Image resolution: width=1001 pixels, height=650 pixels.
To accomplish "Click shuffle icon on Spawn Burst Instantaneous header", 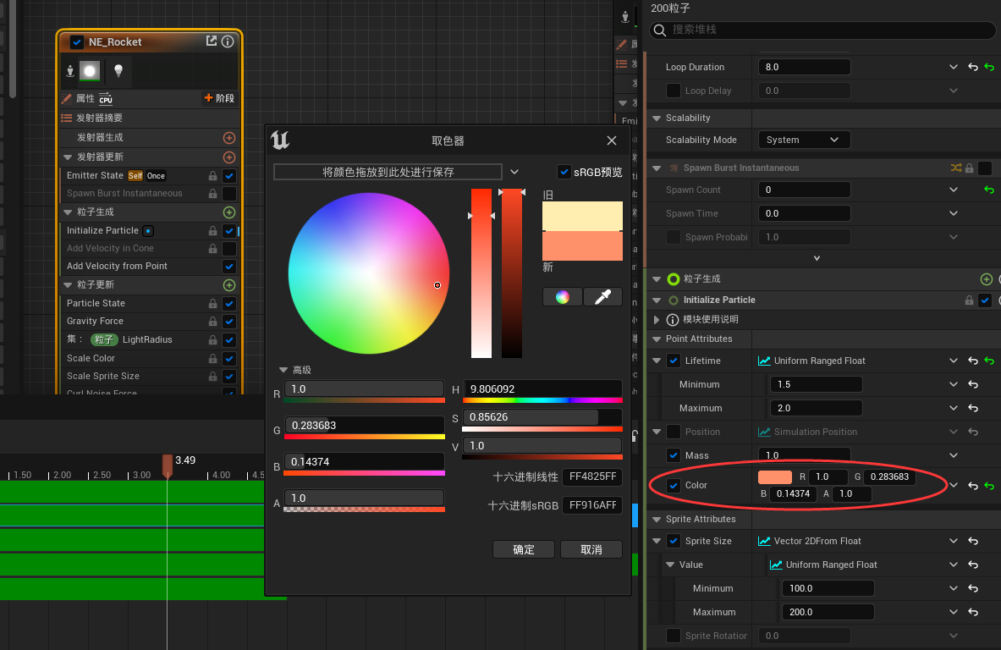I will point(955,168).
